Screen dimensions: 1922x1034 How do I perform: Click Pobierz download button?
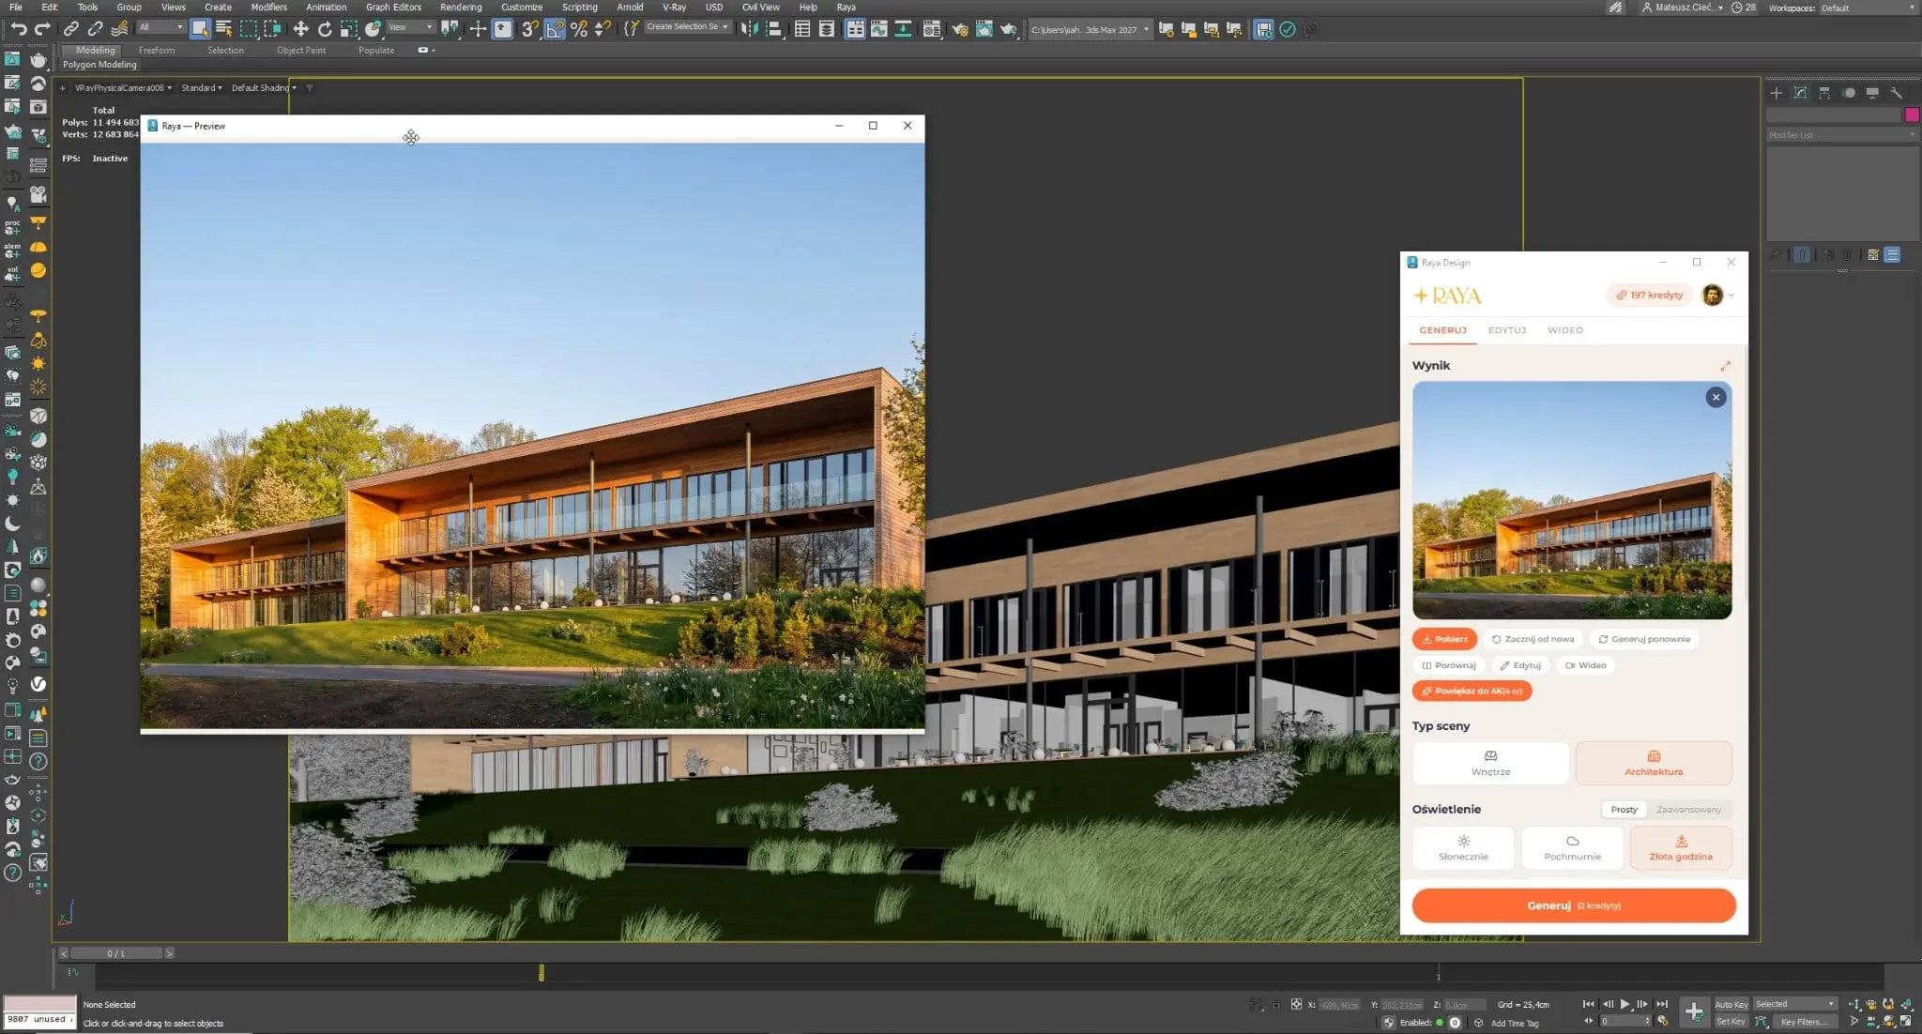point(1444,639)
